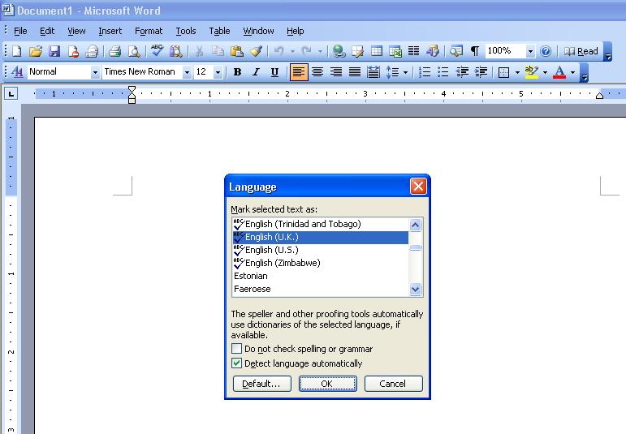Viewport: 626px width, 434px height.
Task: Click the Italic formatting icon
Action: pos(256,72)
